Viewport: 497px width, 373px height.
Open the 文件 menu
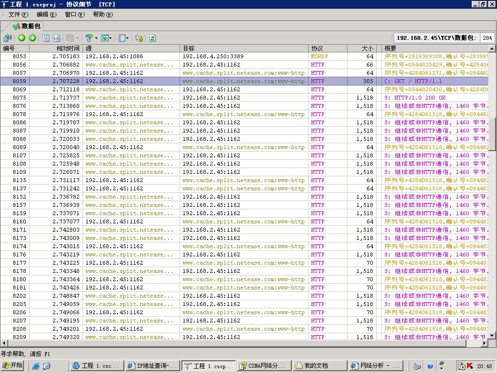[18, 15]
